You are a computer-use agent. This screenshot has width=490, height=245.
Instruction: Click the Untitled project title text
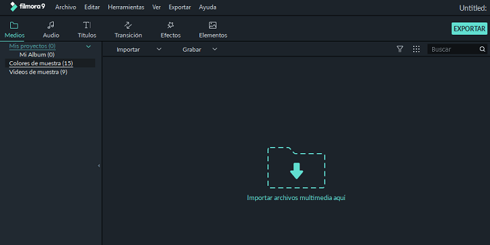click(473, 8)
